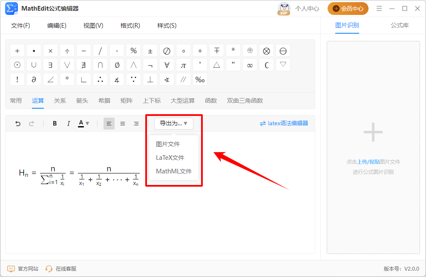Insert the partial derivative ∂ symbol
The width and height of the screenshot is (426, 277).
34,79
